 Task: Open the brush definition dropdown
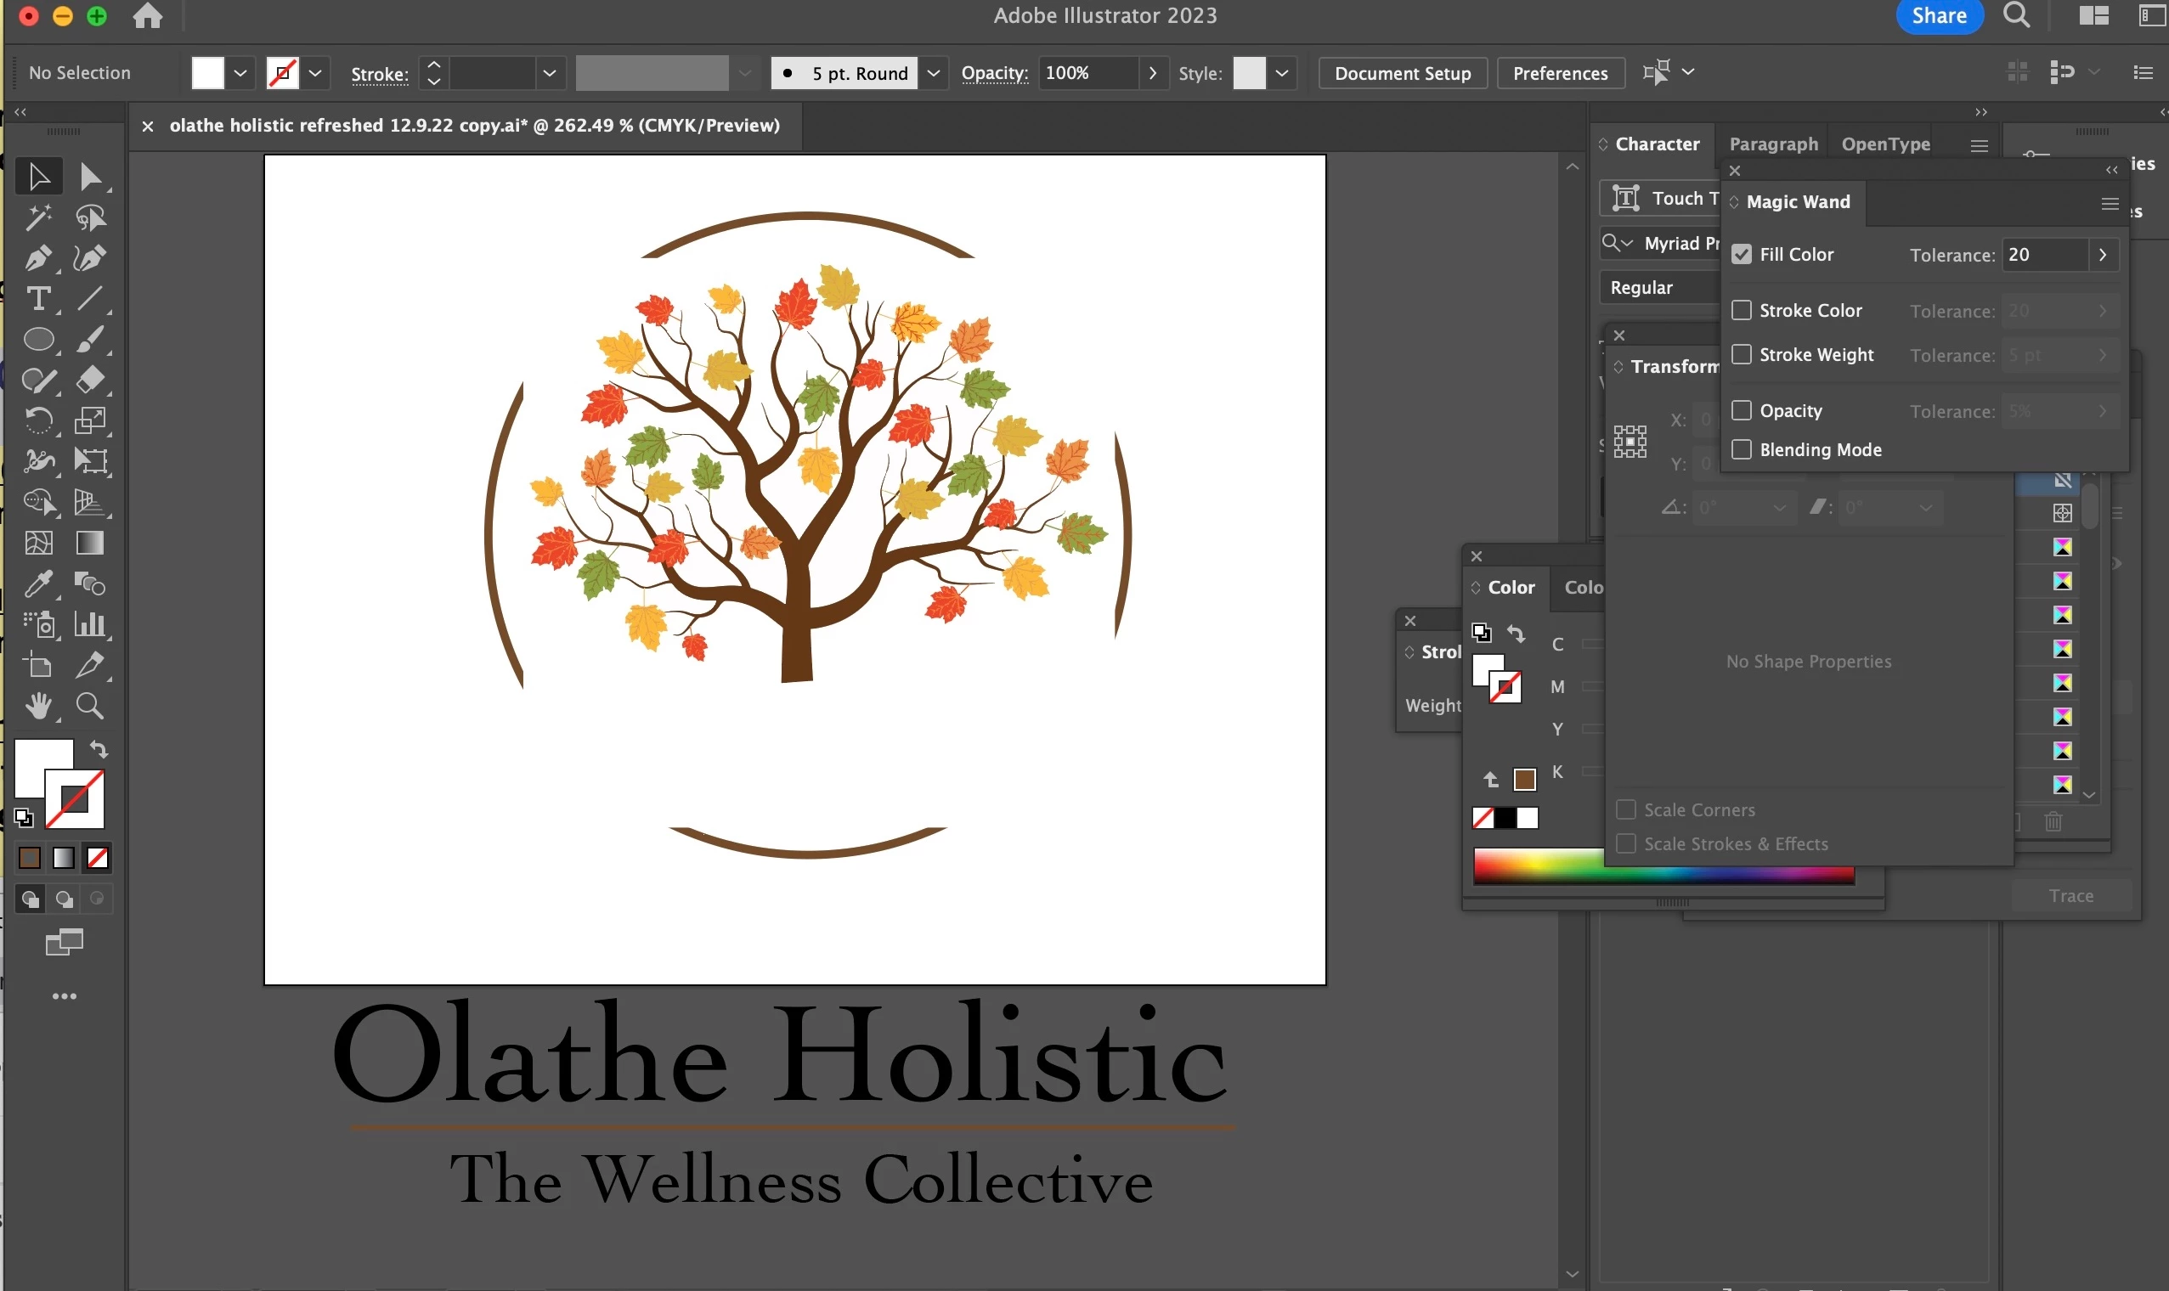[x=933, y=73]
